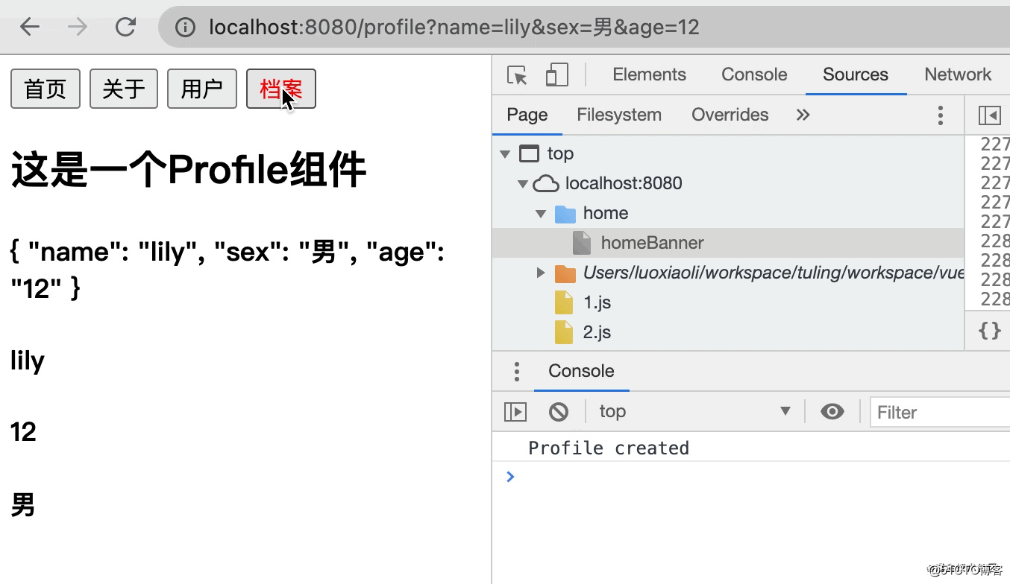Click the Profile组件 heading
Viewport: 1010px width, 584px height.
(x=188, y=170)
